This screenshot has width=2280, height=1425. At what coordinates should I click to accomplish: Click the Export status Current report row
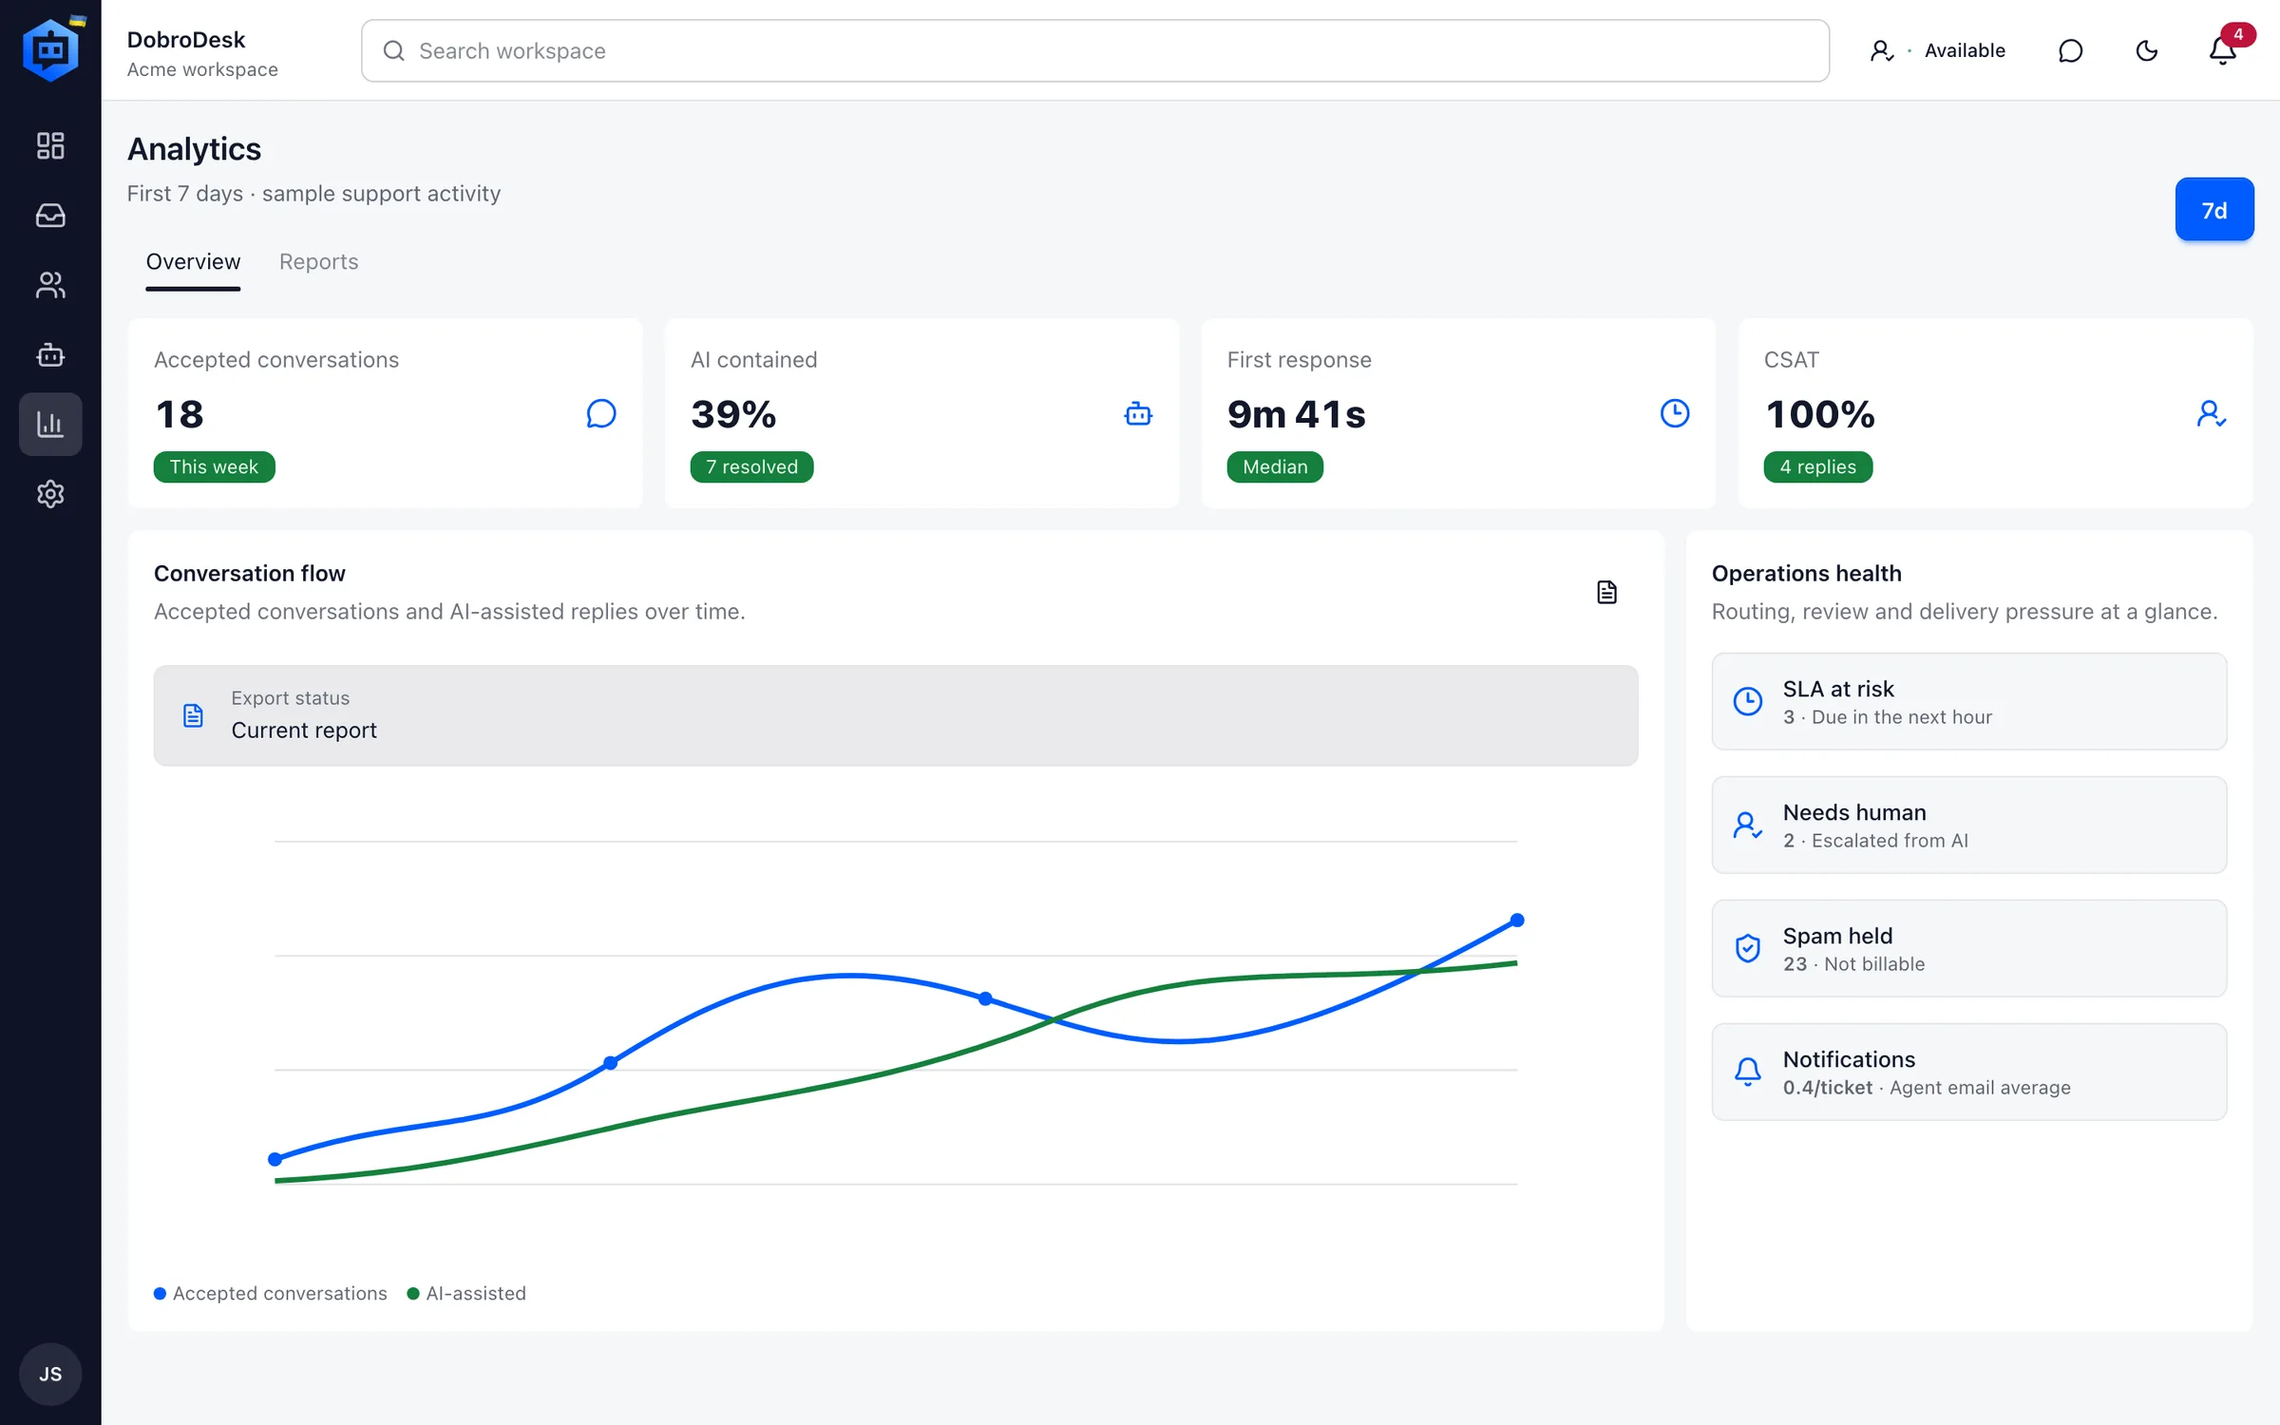coord(896,715)
